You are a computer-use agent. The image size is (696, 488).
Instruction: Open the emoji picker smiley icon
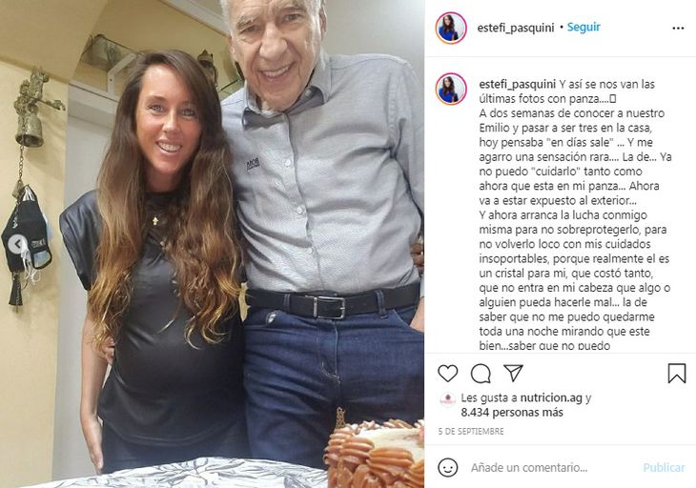tap(447, 467)
